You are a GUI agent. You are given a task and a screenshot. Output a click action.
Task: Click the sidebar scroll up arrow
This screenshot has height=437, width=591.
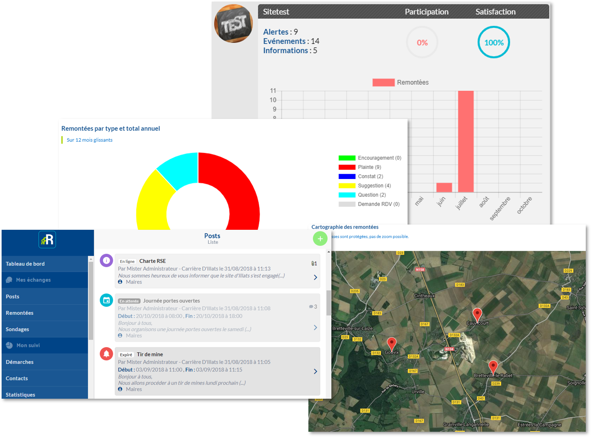(91, 259)
